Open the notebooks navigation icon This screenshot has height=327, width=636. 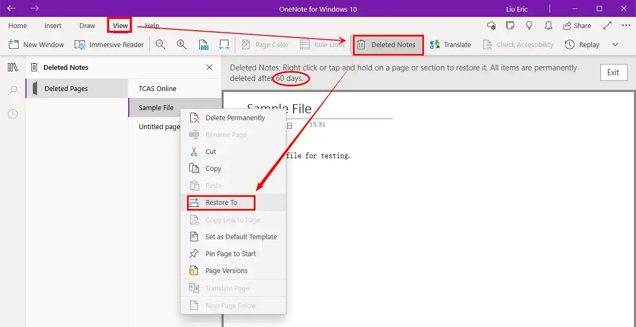(x=13, y=67)
